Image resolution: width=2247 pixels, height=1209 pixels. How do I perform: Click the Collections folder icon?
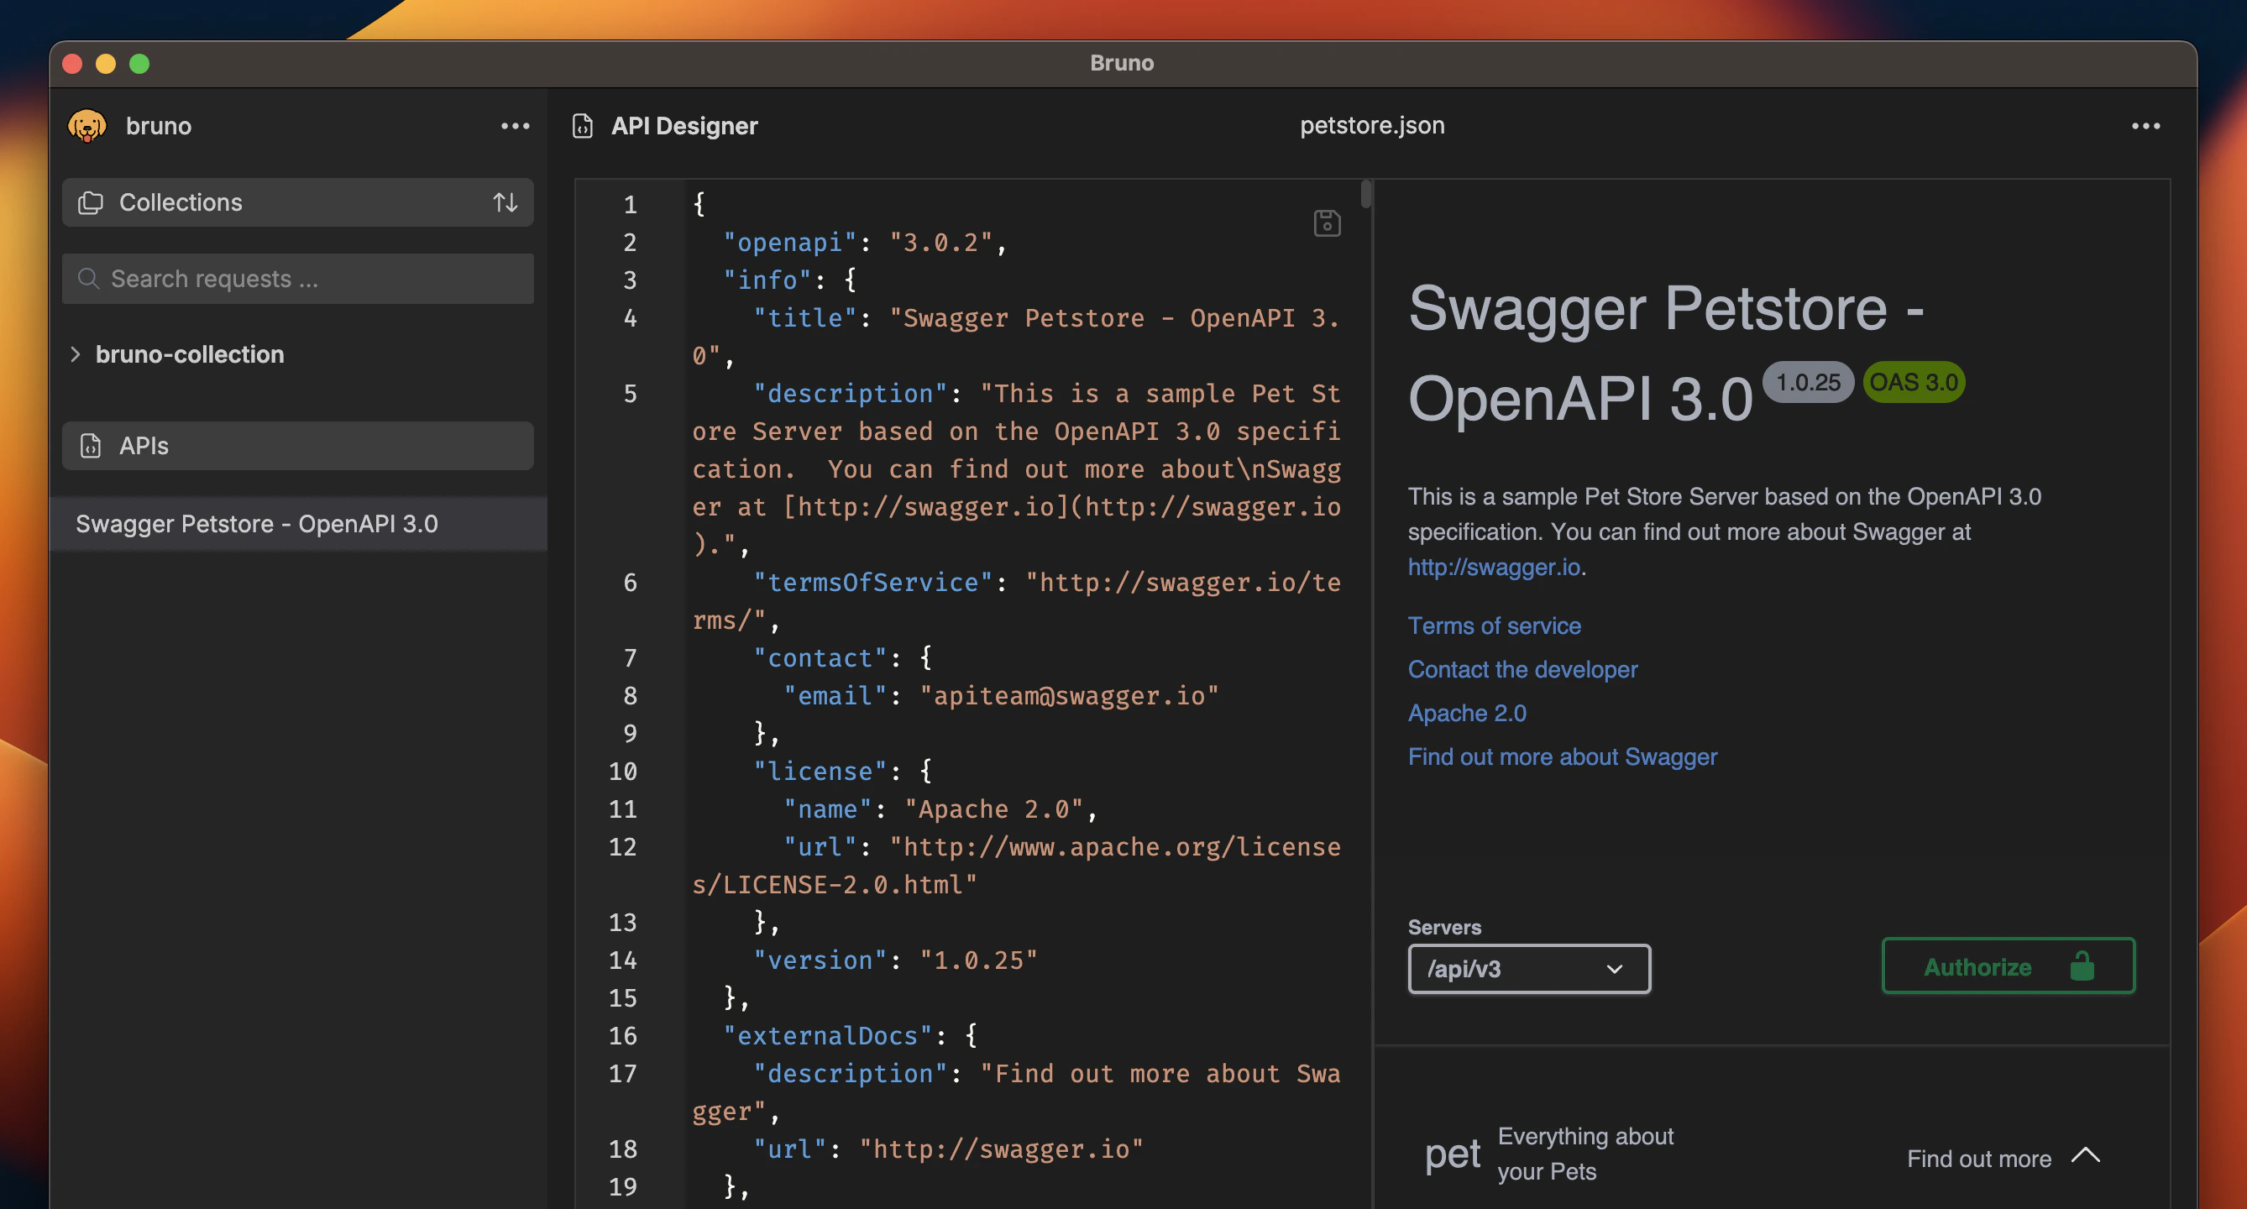91,201
